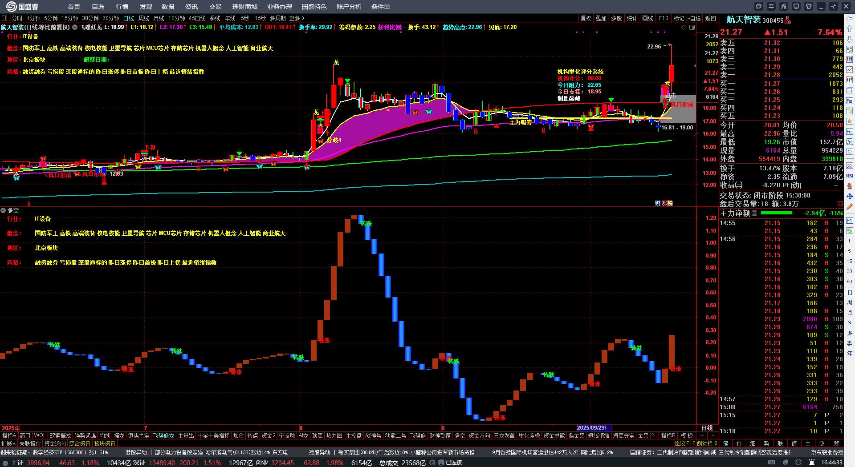
Task: Open the 行情 menu
Action: click(x=122, y=7)
